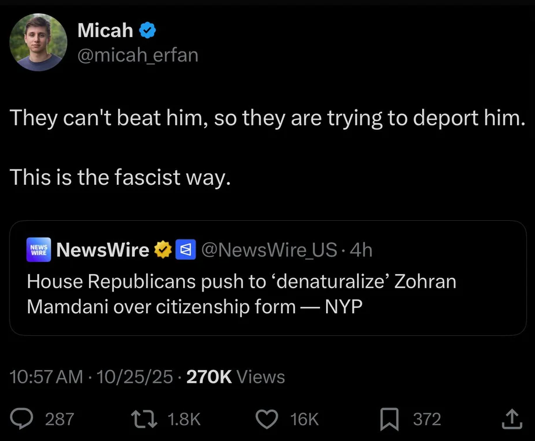The width and height of the screenshot is (535, 441).
Task: Open the quoted NewsWire tweet about Mamdani
Action: 241,294
